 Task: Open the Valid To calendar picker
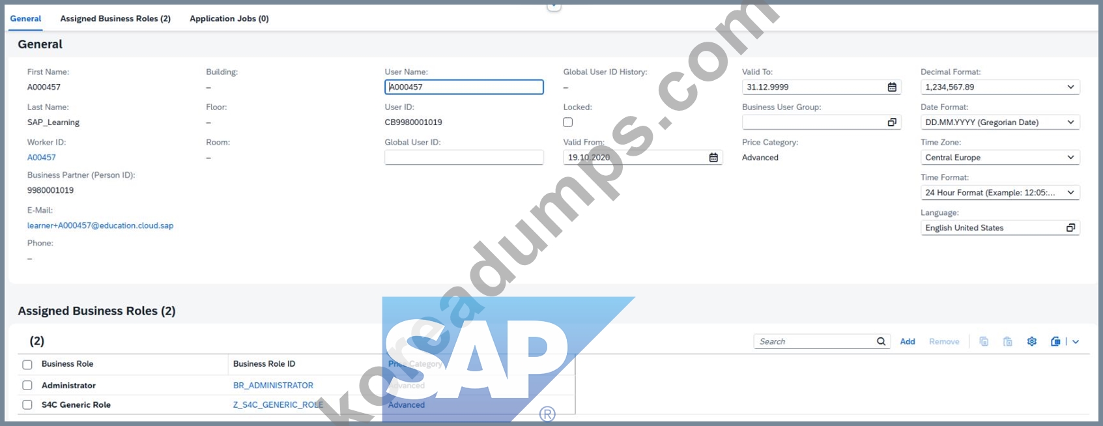coord(892,87)
